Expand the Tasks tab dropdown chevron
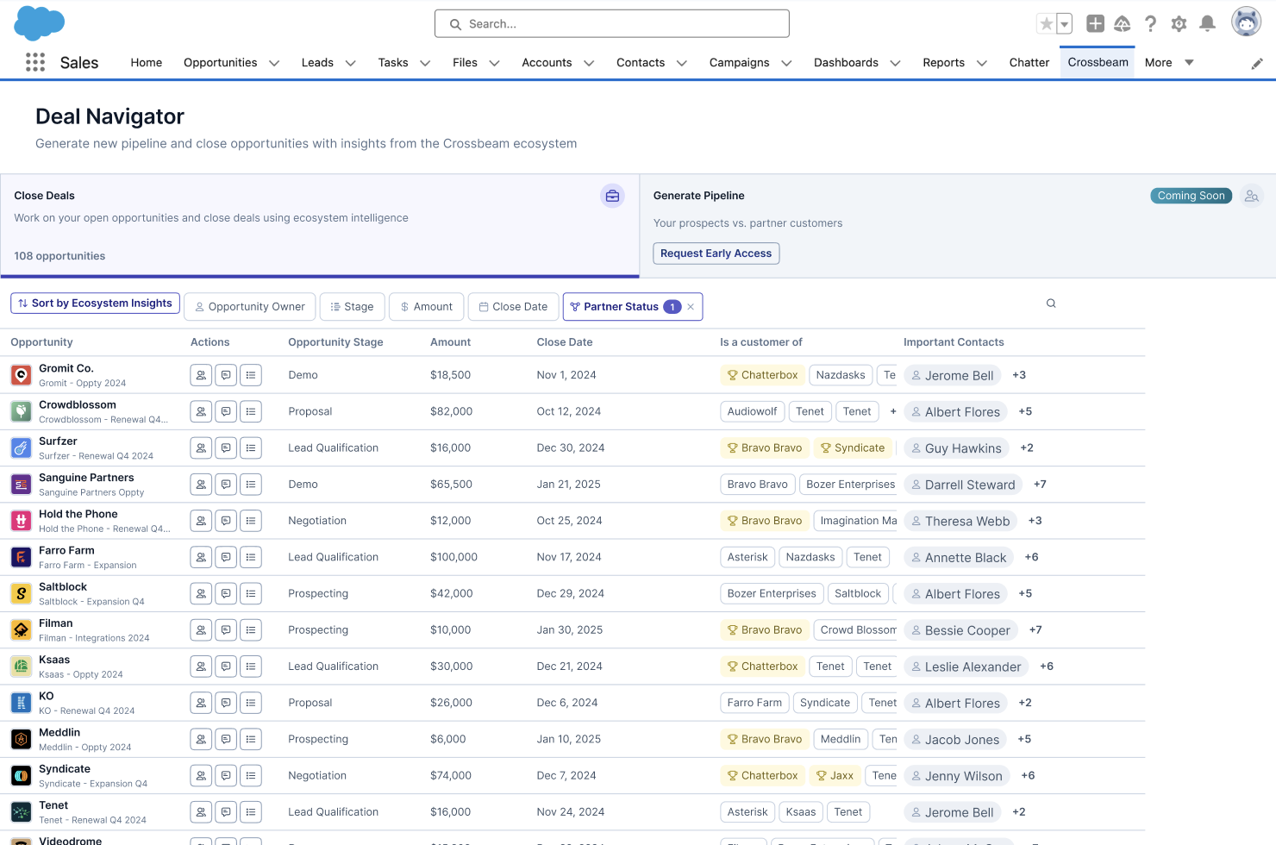 tap(425, 63)
